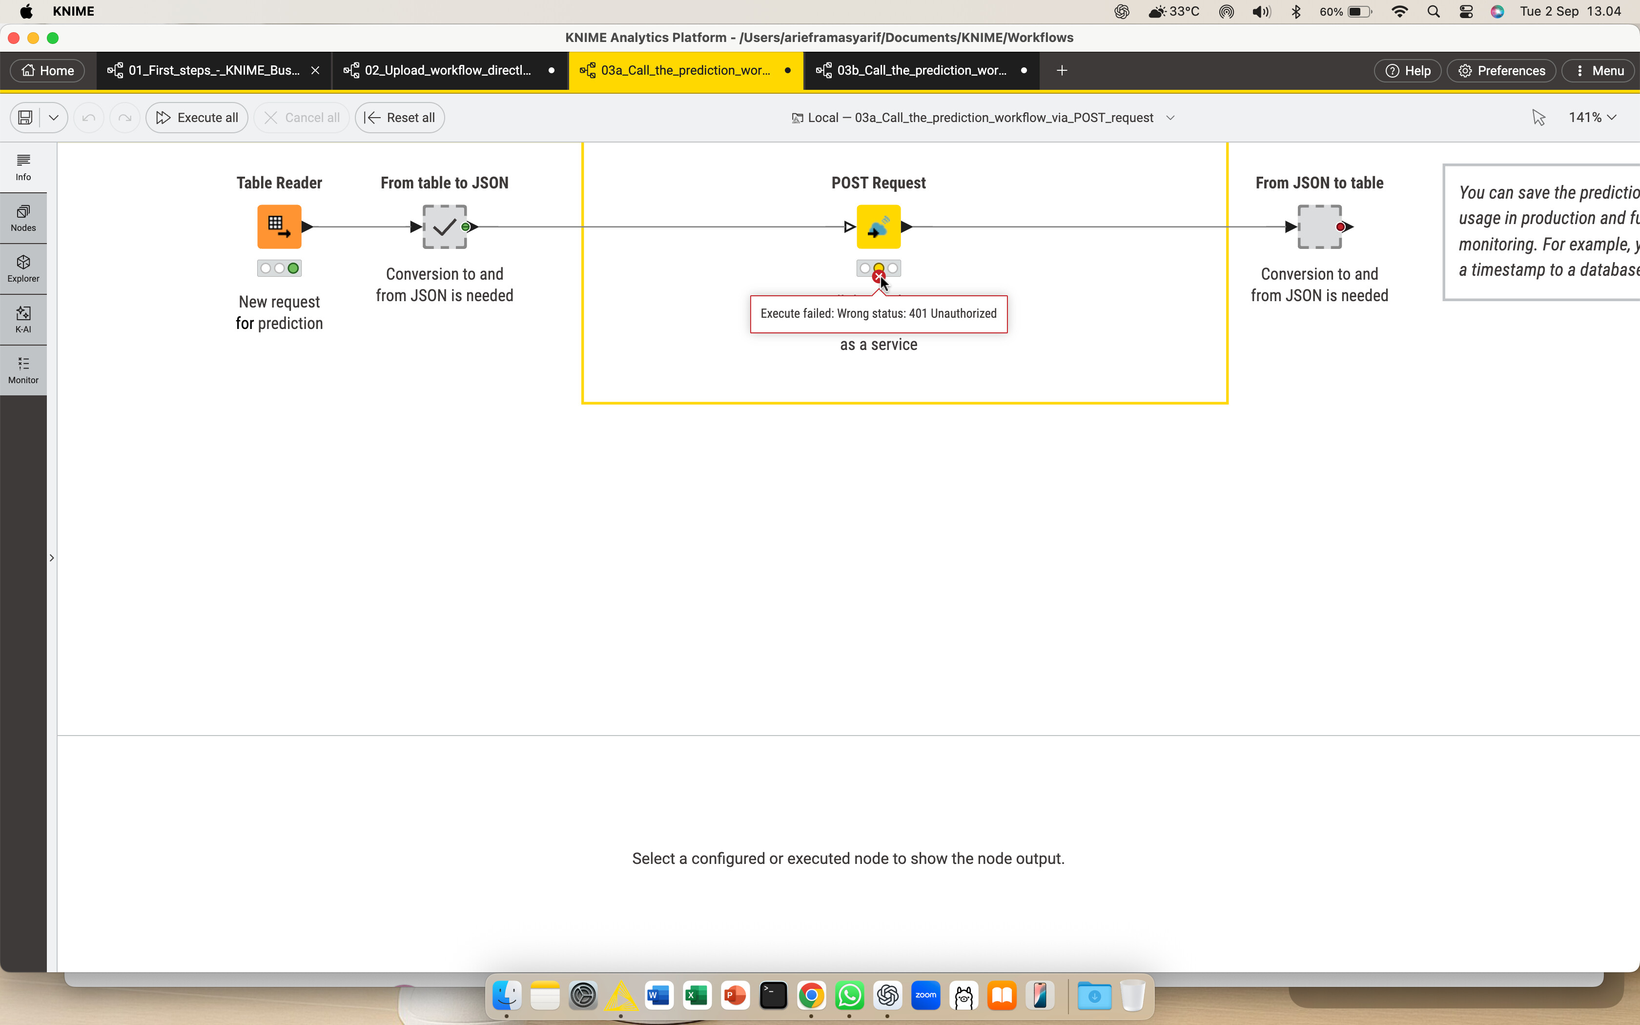Close the 01_First_steps tab
Screen dimensions: 1640x1025
point(315,70)
